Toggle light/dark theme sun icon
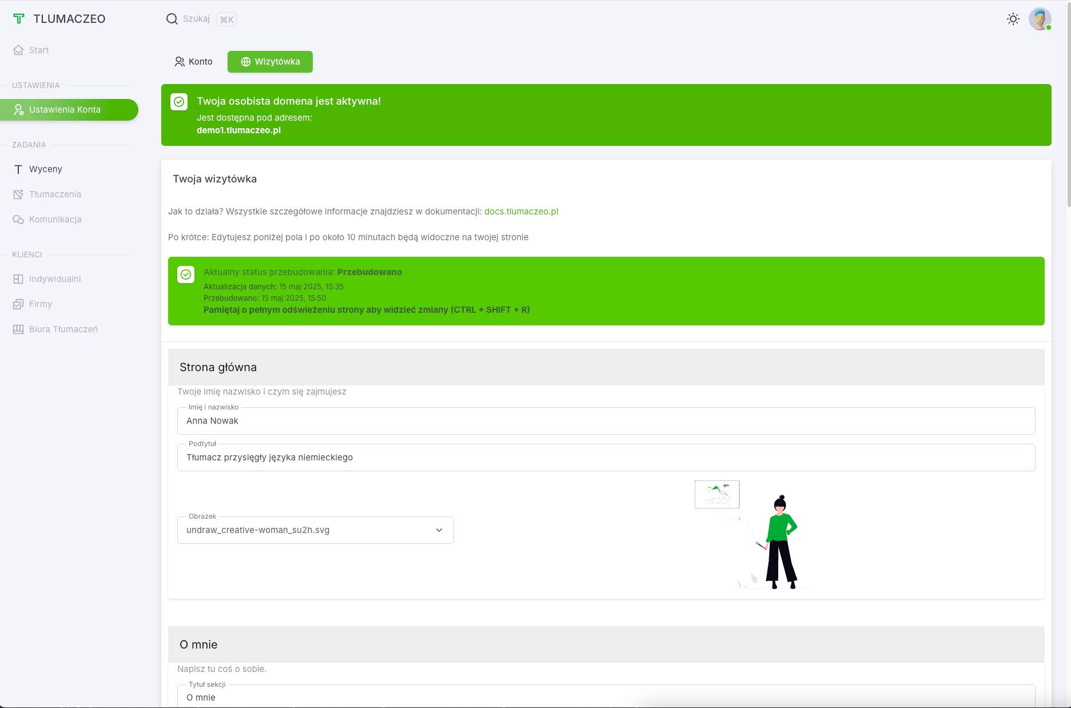This screenshot has width=1071, height=708. [x=1013, y=19]
